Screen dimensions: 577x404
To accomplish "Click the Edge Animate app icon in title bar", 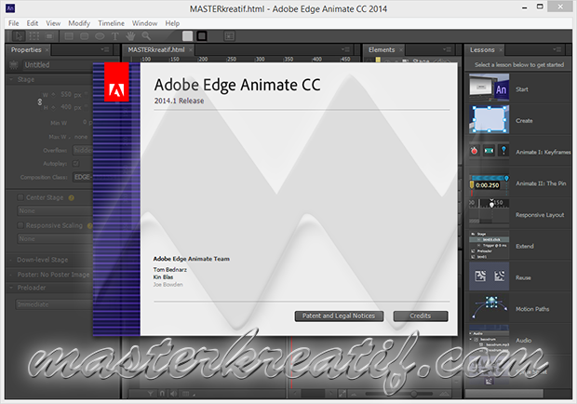I will click(10, 8).
